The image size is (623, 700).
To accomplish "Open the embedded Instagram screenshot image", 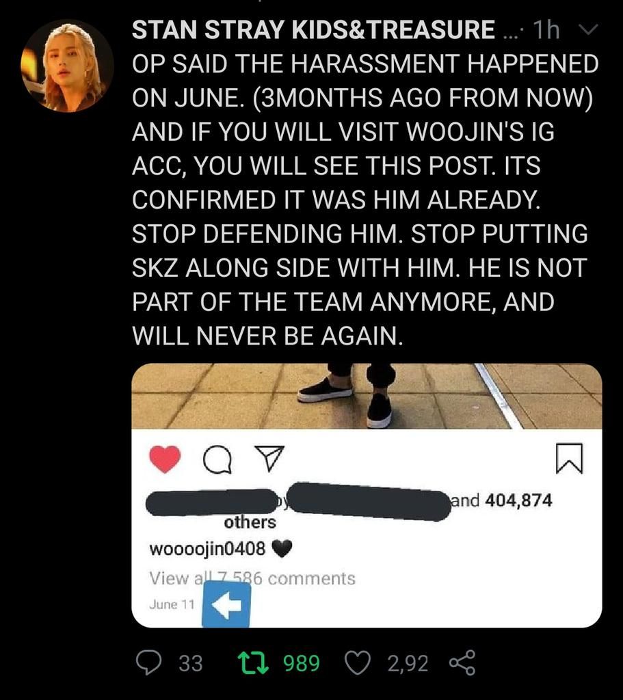I will point(367,496).
